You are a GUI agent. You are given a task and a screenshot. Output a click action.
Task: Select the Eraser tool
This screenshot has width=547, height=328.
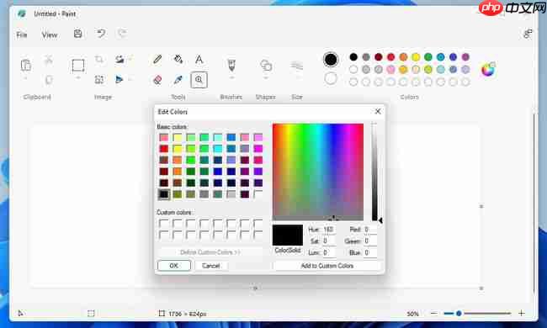[157, 80]
